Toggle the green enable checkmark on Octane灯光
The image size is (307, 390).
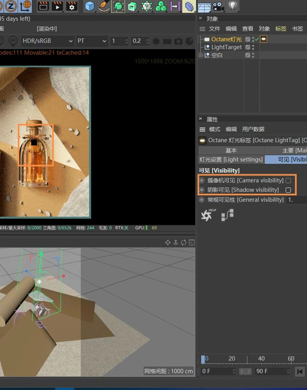tap(257, 39)
